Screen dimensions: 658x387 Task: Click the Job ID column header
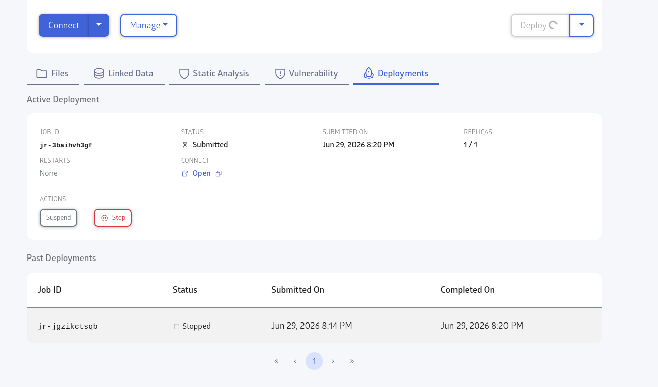pos(49,290)
